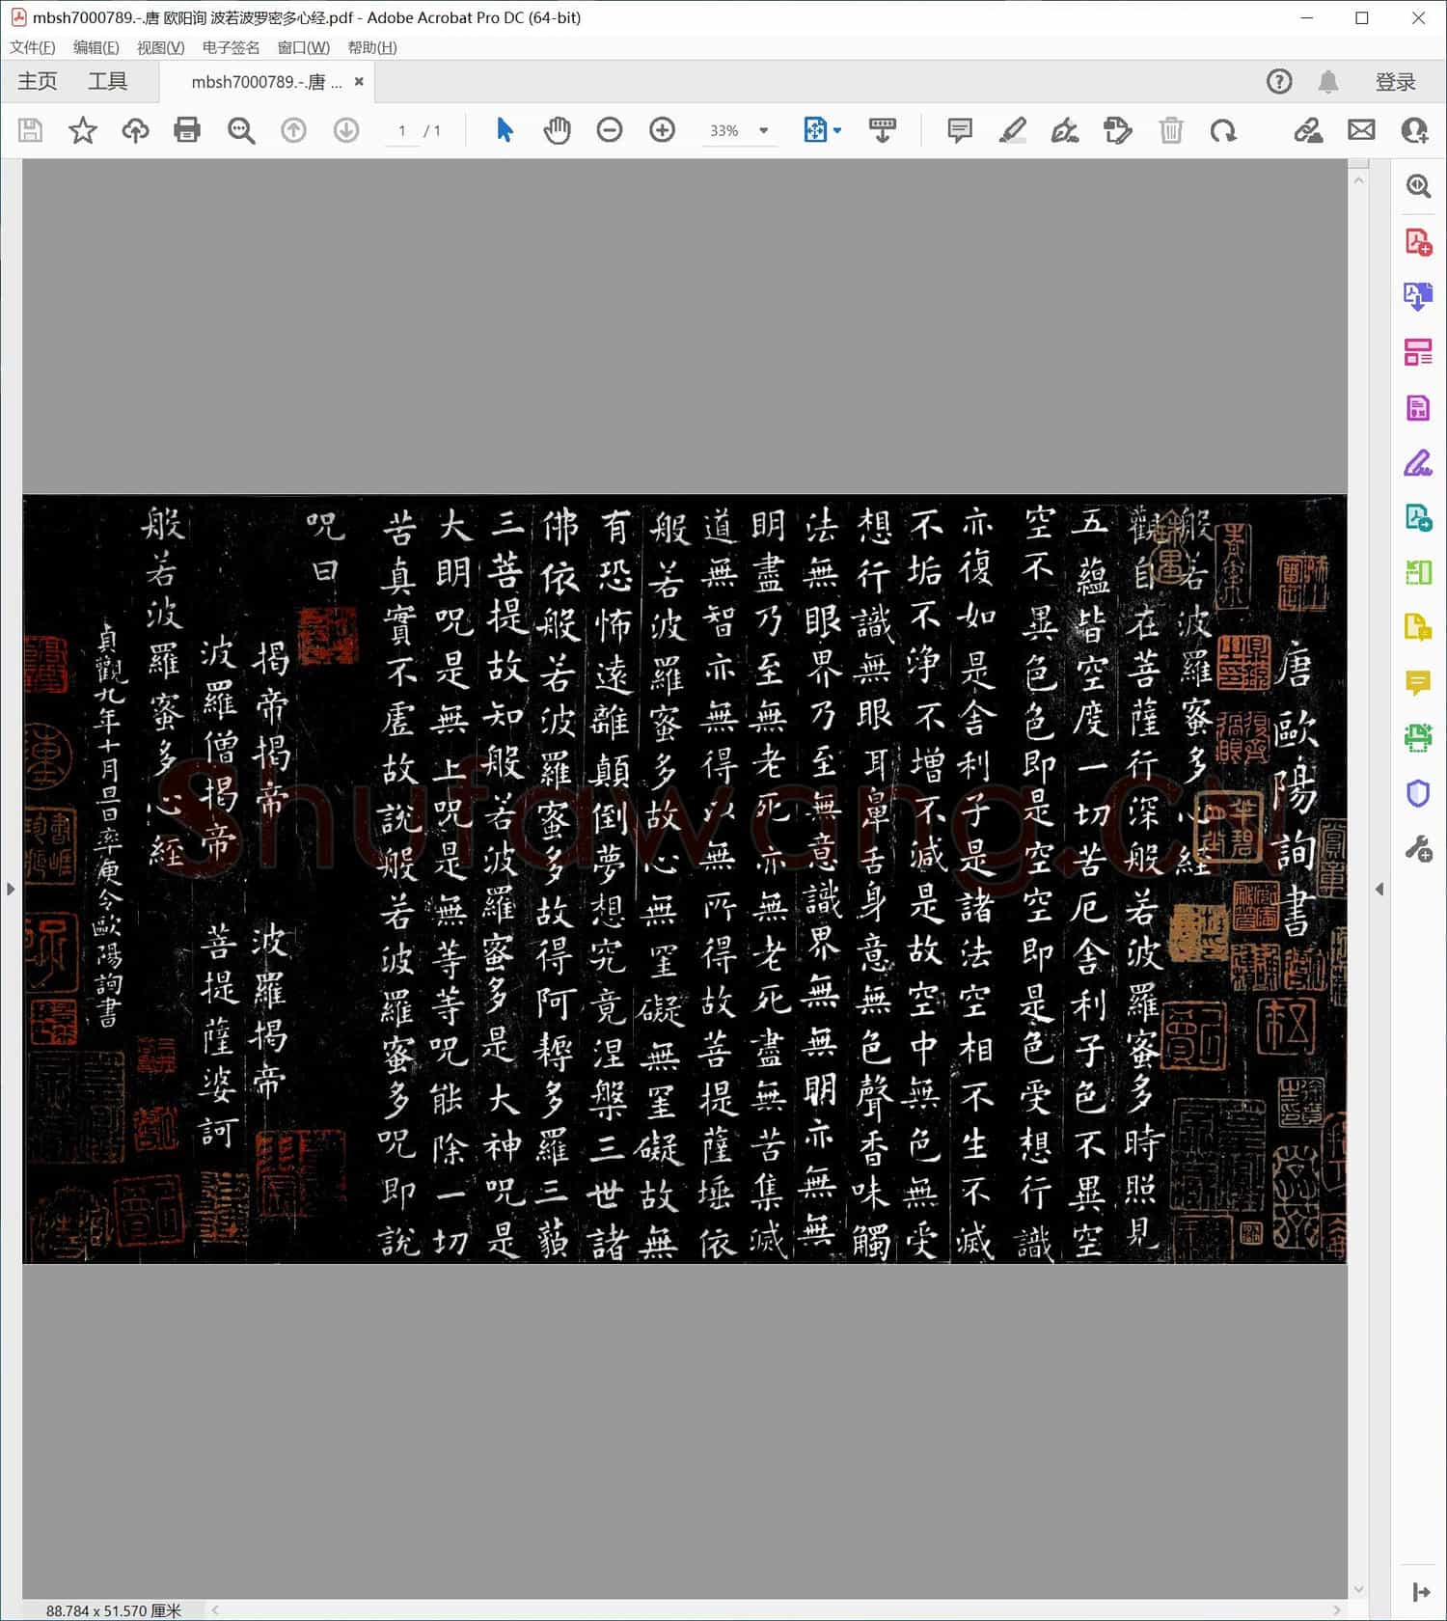The height and width of the screenshot is (1621, 1447).
Task: Open the 视图(V) menu
Action: [160, 47]
